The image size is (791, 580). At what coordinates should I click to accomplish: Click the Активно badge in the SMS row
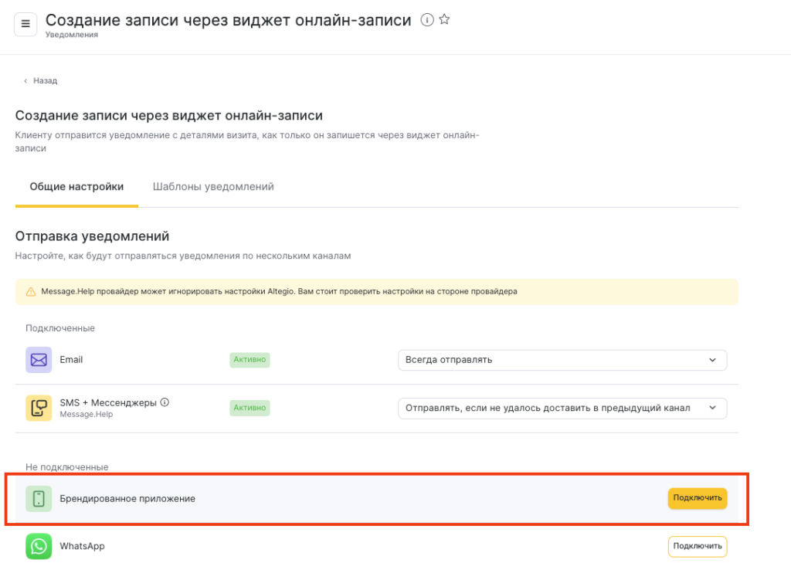[x=250, y=407]
